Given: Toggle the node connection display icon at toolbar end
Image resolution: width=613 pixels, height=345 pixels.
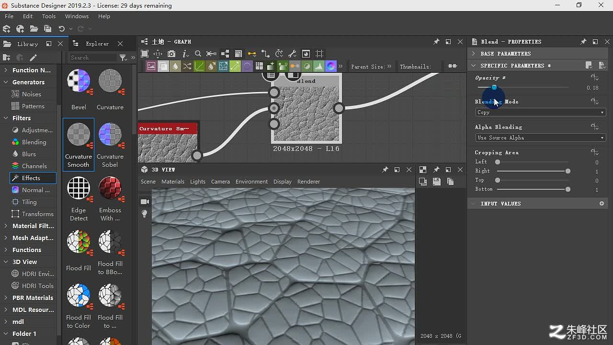Looking at the screenshot, I should click(452, 66).
